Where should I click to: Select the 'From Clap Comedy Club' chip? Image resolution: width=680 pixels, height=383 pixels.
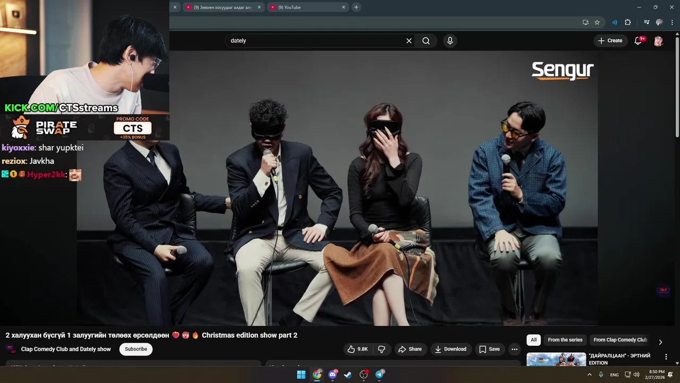click(x=620, y=340)
